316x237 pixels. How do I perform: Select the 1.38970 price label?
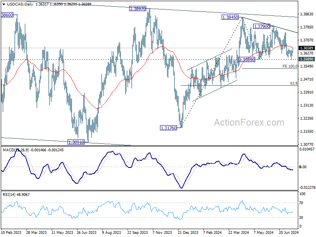coord(137,9)
